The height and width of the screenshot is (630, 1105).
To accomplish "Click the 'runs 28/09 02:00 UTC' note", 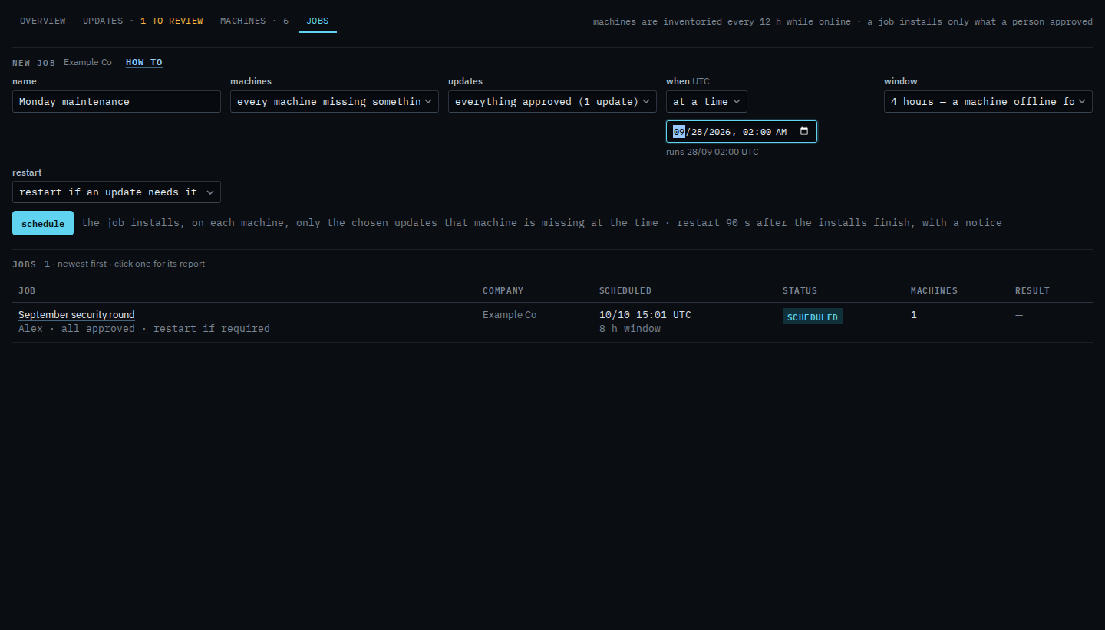I will [x=712, y=152].
